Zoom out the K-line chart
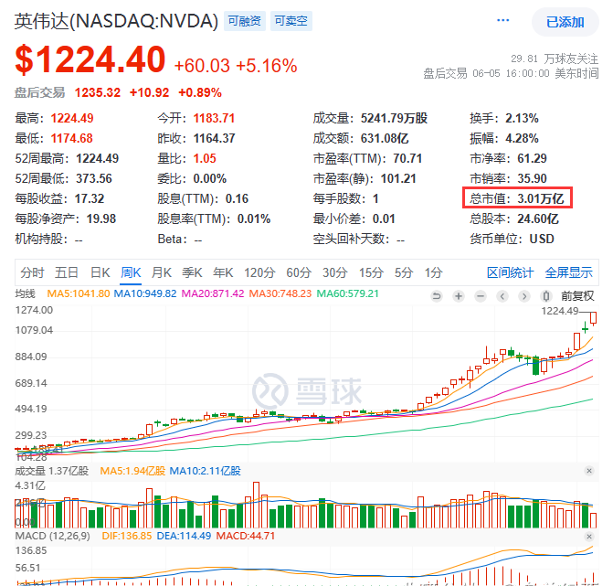Screen dimensions: 613x586 click(481, 296)
